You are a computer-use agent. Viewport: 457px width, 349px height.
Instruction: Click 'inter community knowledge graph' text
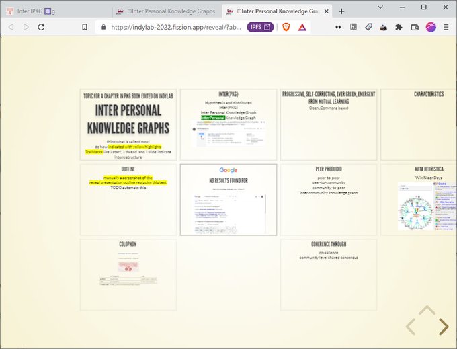click(329, 193)
